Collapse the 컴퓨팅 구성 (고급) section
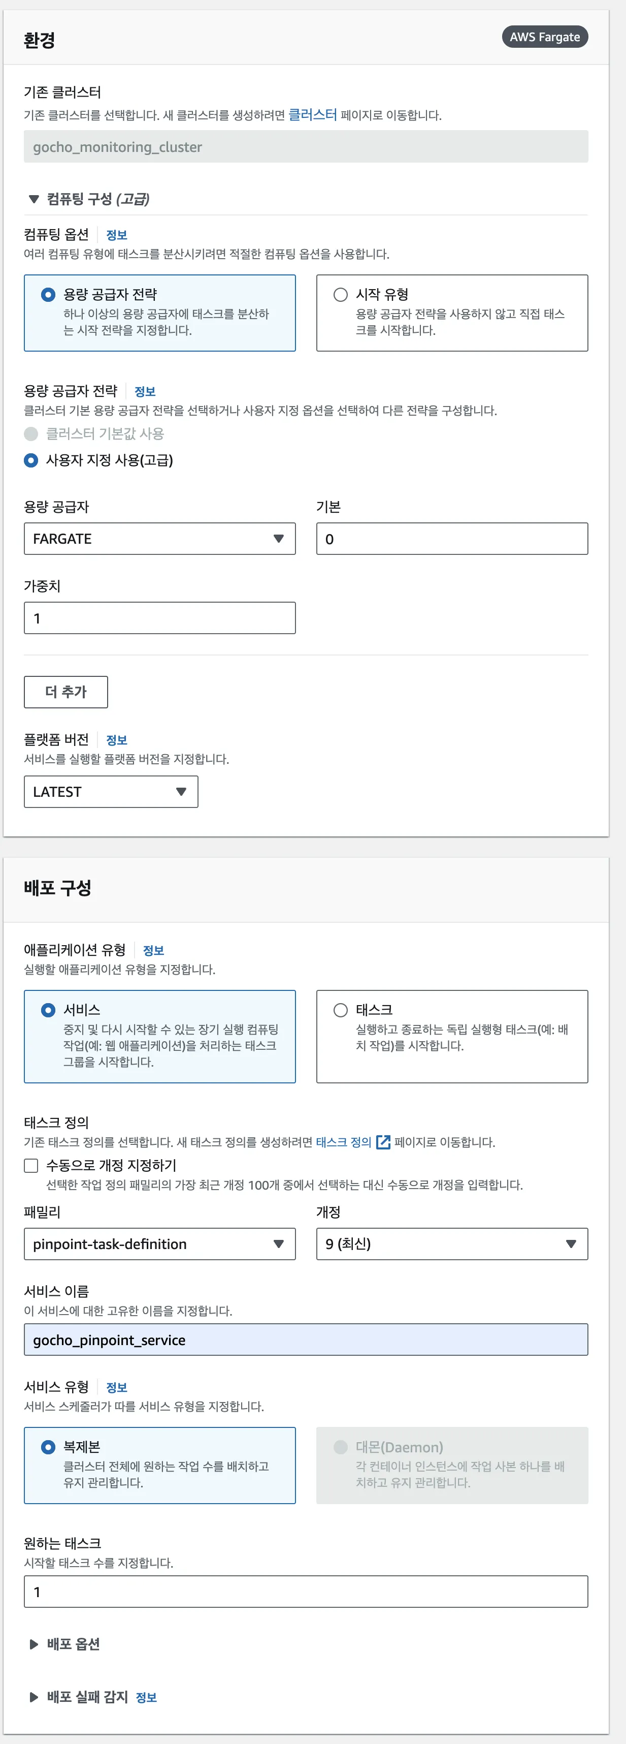 [34, 199]
